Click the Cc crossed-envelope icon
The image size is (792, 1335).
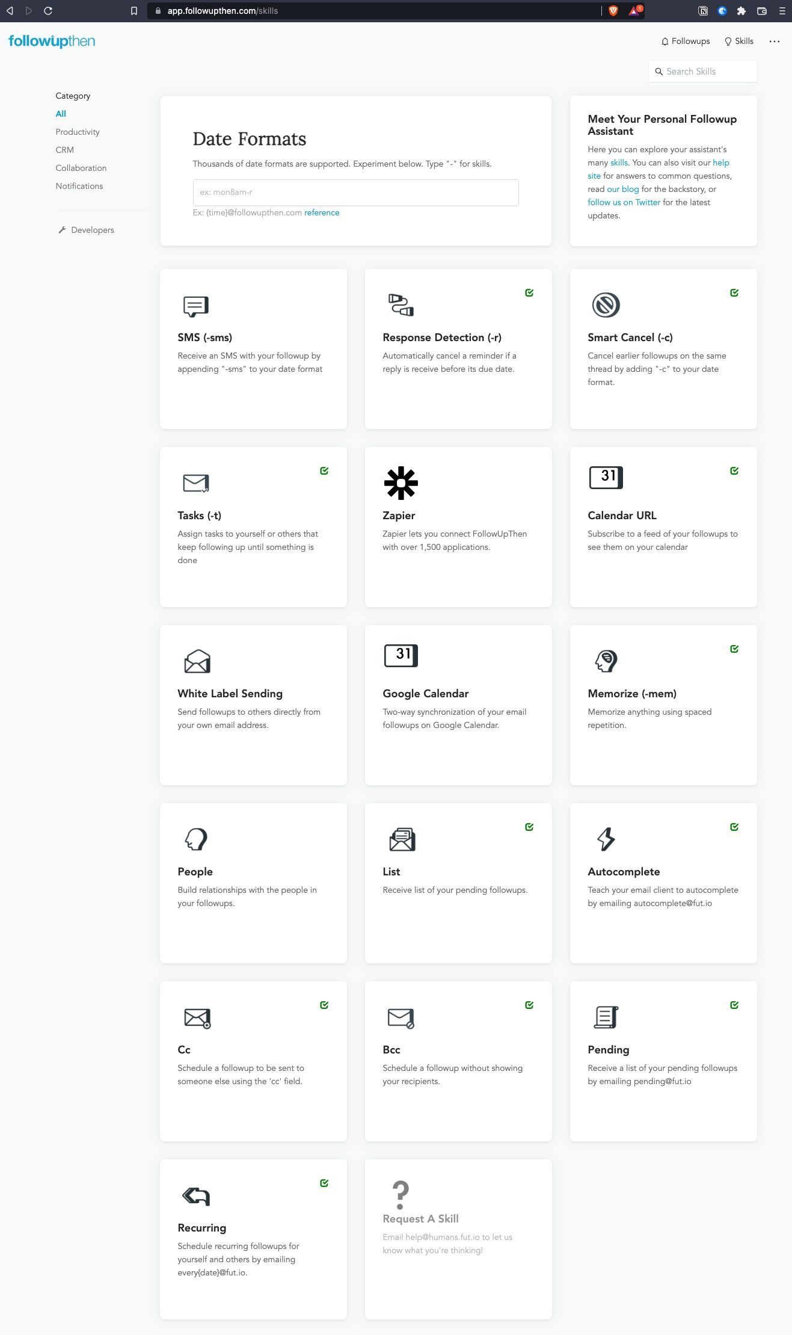(197, 1018)
